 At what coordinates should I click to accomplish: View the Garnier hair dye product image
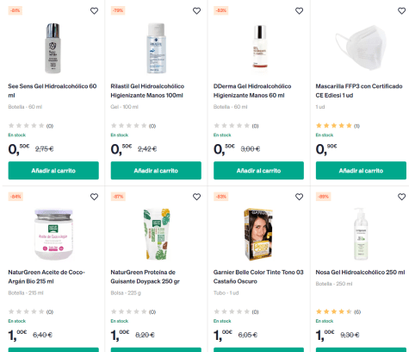(258, 235)
